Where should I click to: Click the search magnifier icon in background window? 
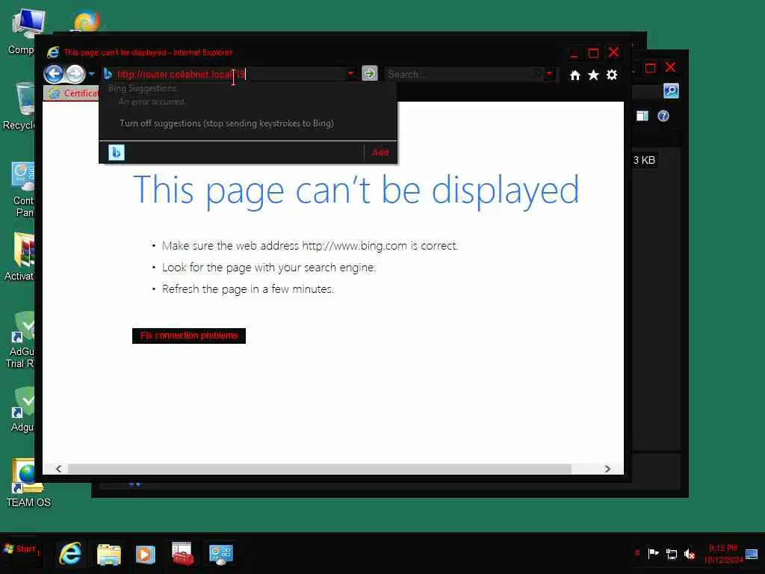click(x=671, y=90)
